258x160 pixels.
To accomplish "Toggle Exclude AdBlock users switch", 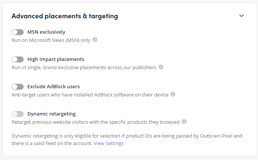I will 18,87.
